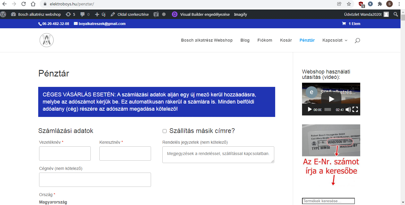The image size is (405, 205).
Task: Check the 'Szállítás másik címre?' checkbox
Action: [164, 131]
